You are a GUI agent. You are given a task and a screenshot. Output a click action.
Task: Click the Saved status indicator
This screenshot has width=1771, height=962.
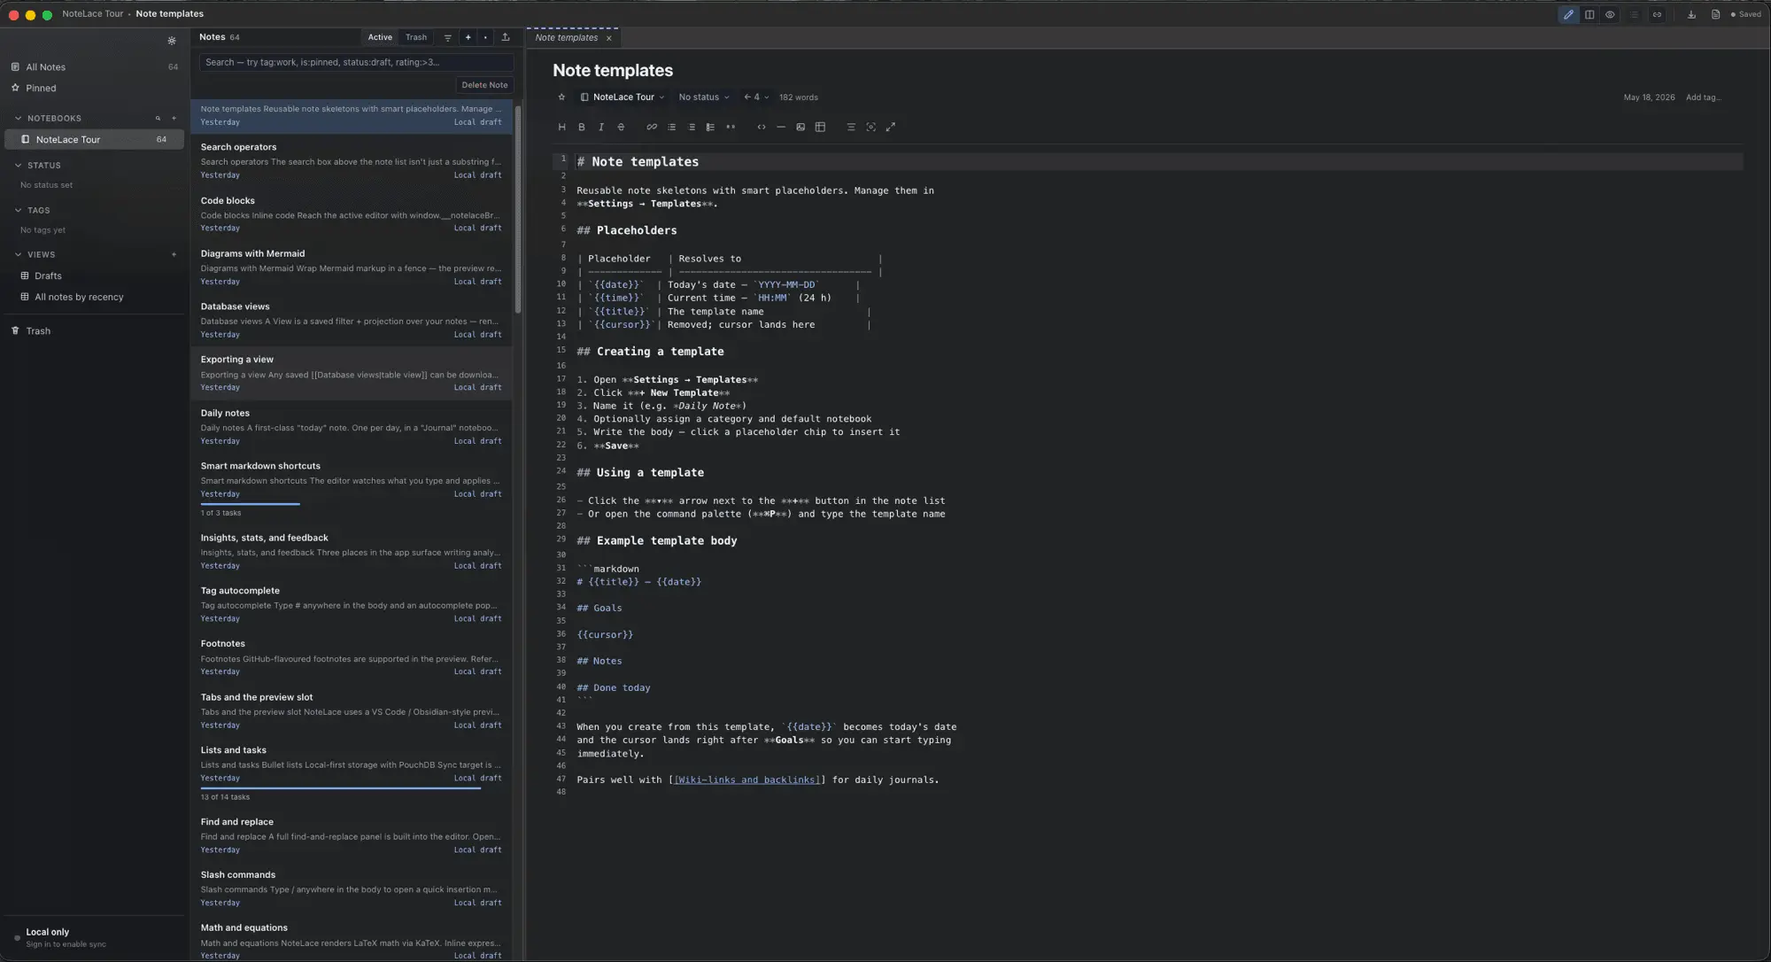coord(1746,14)
